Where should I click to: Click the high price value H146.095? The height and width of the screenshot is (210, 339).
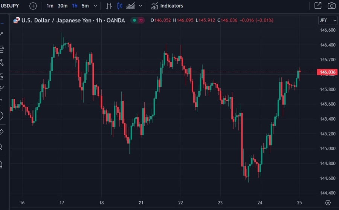[183, 20]
